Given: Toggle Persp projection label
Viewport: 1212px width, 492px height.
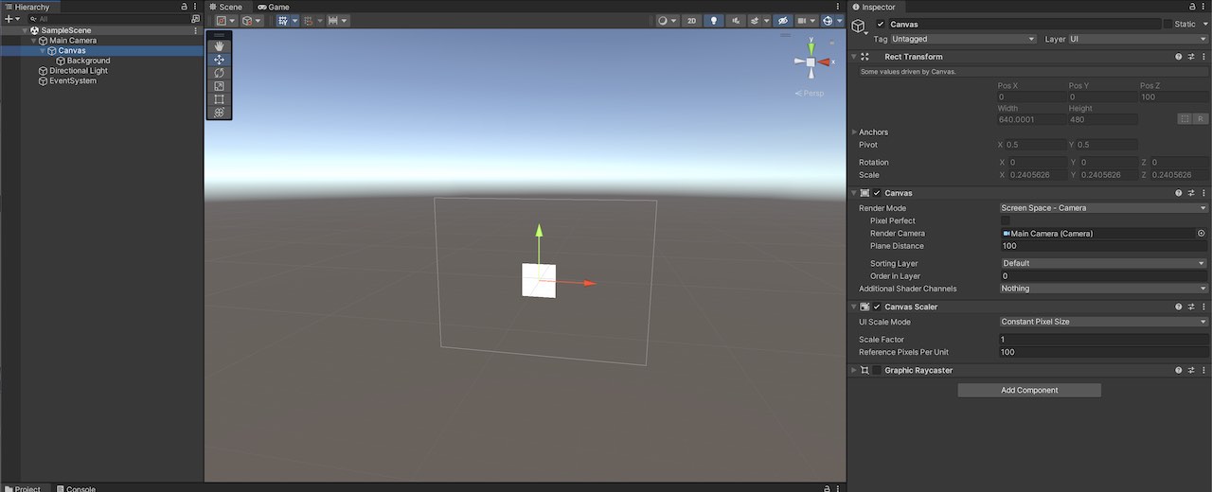Looking at the screenshot, I should [811, 93].
